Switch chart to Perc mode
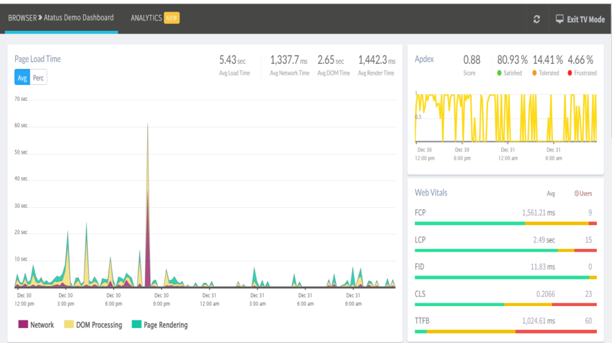The image size is (612, 343). click(x=39, y=77)
